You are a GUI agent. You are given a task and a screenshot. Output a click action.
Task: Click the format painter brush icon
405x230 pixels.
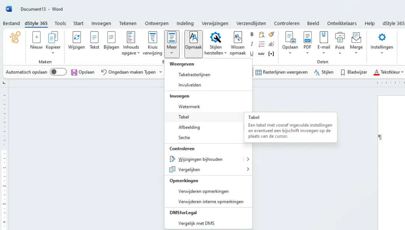point(271,34)
